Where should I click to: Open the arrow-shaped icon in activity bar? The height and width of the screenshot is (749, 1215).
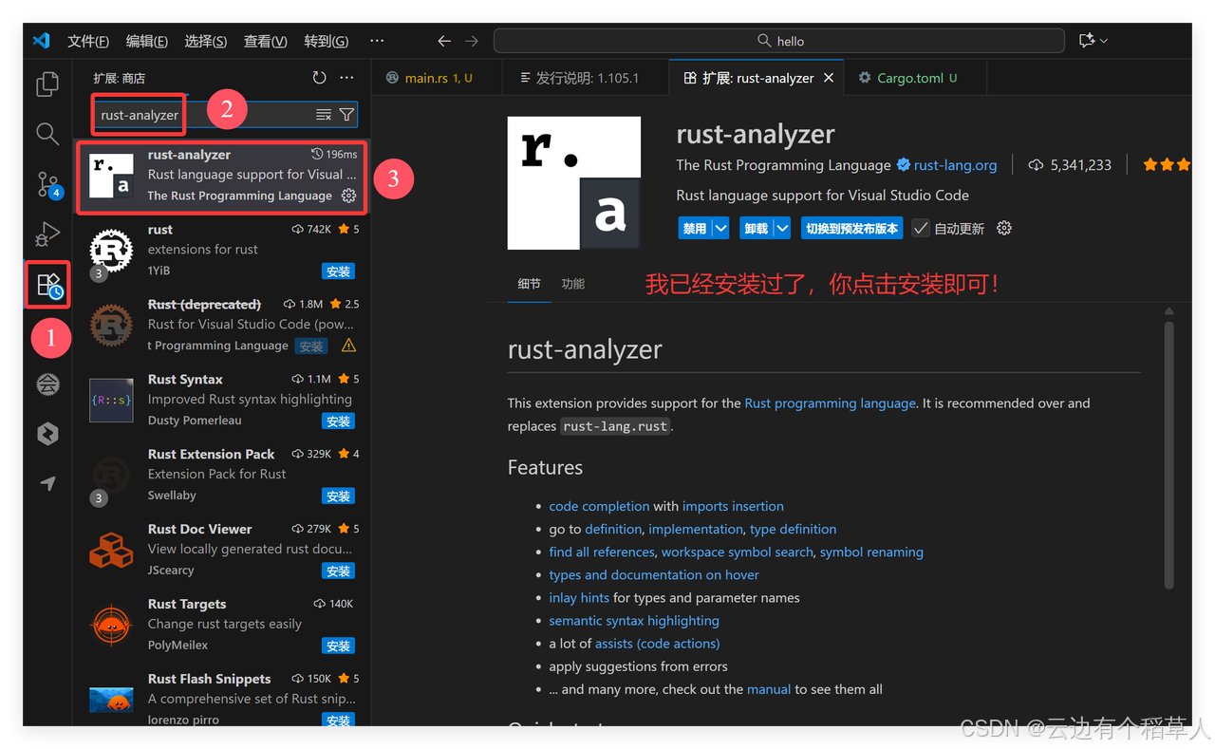(47, 483)
